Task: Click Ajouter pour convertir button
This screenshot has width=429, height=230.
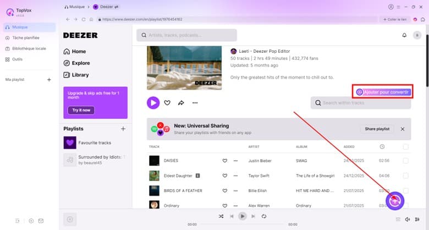Action: 383,92
